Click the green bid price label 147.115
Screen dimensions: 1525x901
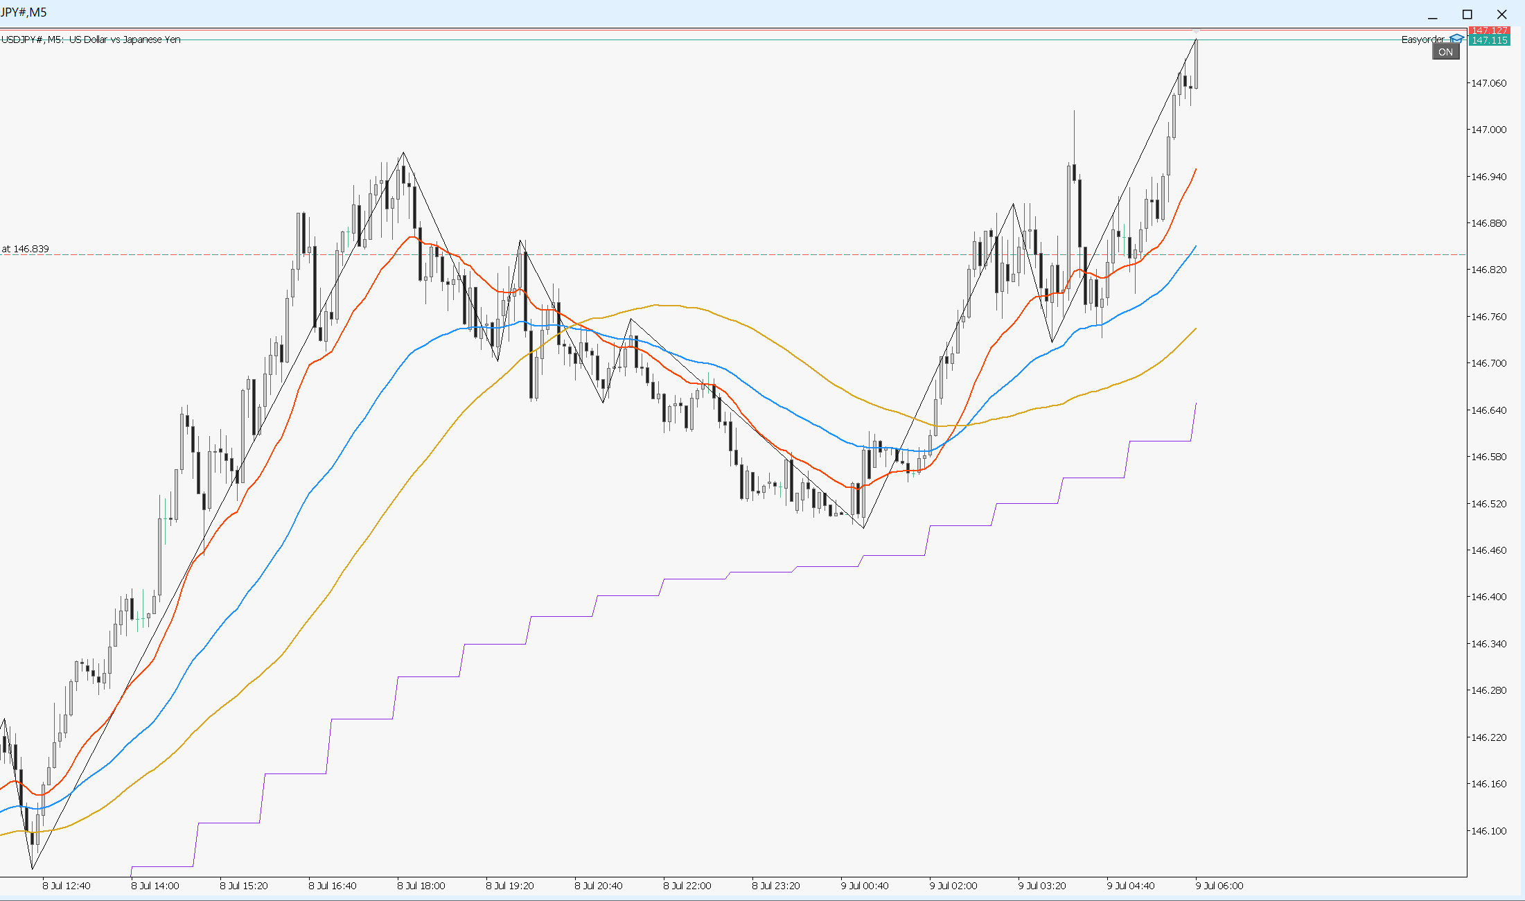[x=1489, y=40]
